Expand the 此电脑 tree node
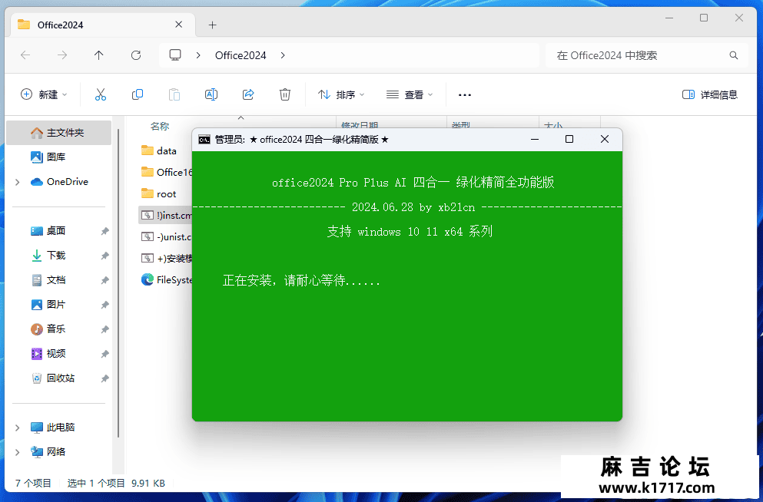Image resolution: width=763 pixels, height=502 pixels. pos(18,428)
